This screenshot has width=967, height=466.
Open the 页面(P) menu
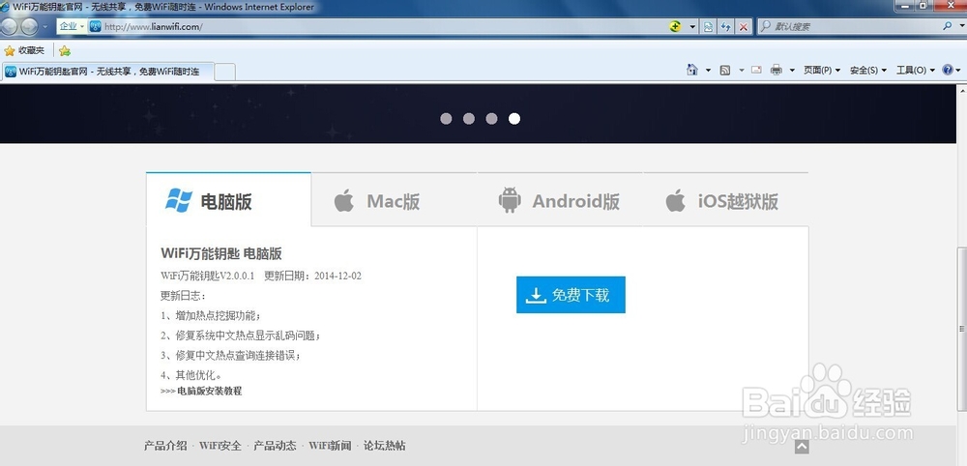click(x=821, y=71)
